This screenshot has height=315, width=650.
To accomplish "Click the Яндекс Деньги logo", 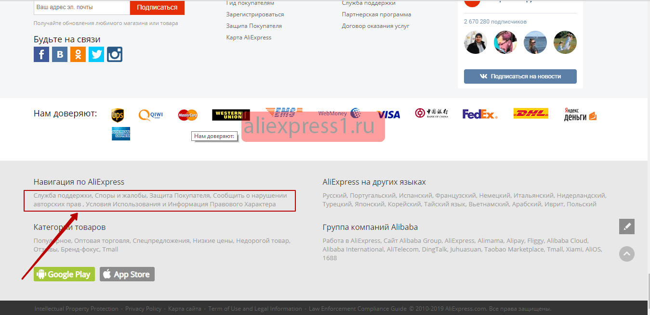I will (x=580, y=114).
